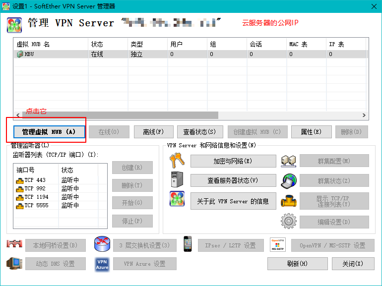Select 监听中 status of TCP 5555

(70, 206)
